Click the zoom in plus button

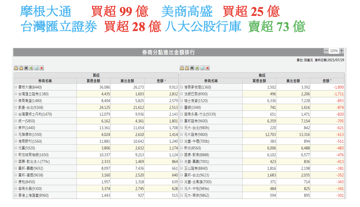point(342,51)
